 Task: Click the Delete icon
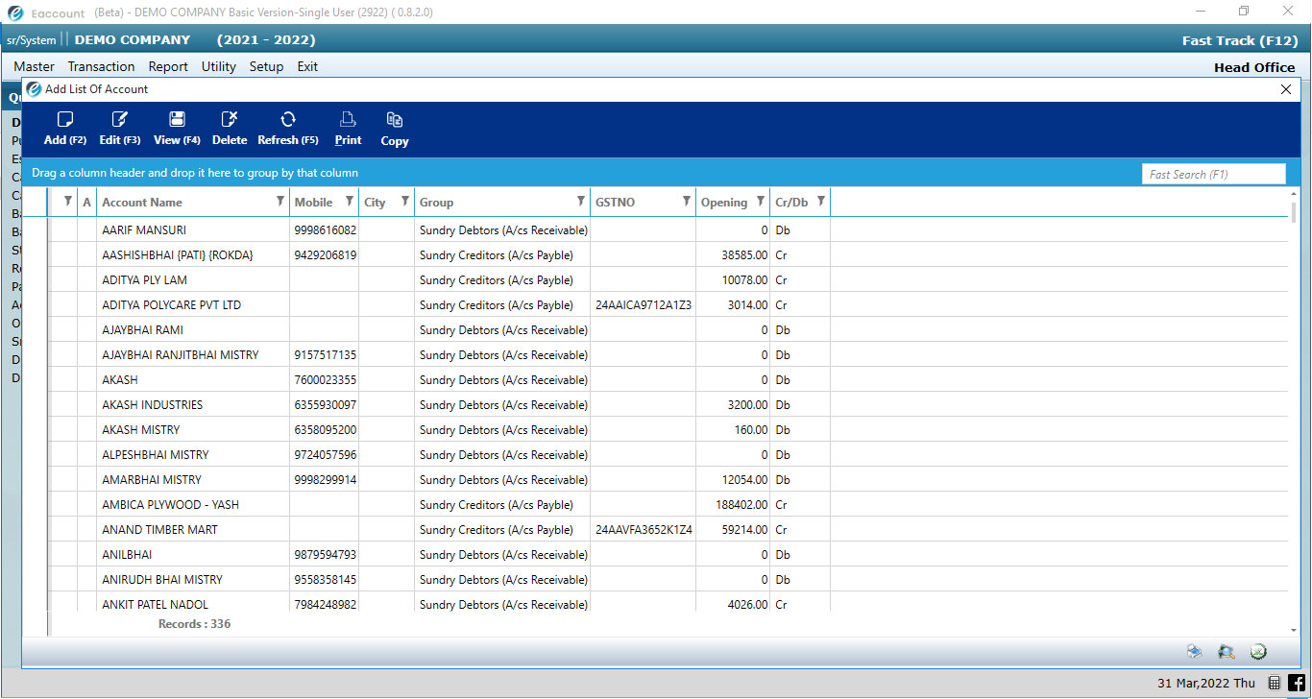tap(229, 128)
